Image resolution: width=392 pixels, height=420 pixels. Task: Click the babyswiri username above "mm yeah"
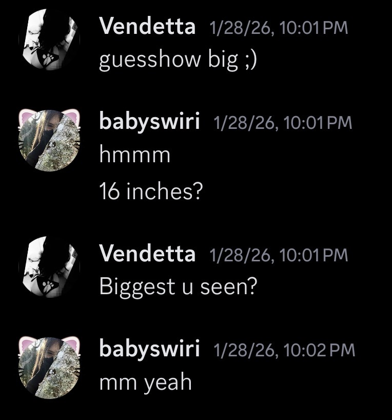(149, 349)
